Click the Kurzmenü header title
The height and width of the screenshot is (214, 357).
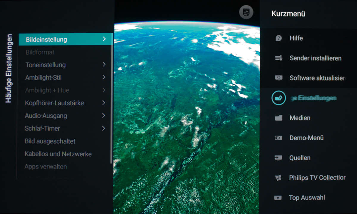coord(288,14)
